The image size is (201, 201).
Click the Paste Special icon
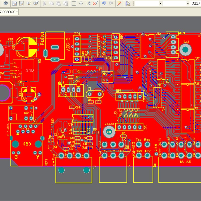66,3
